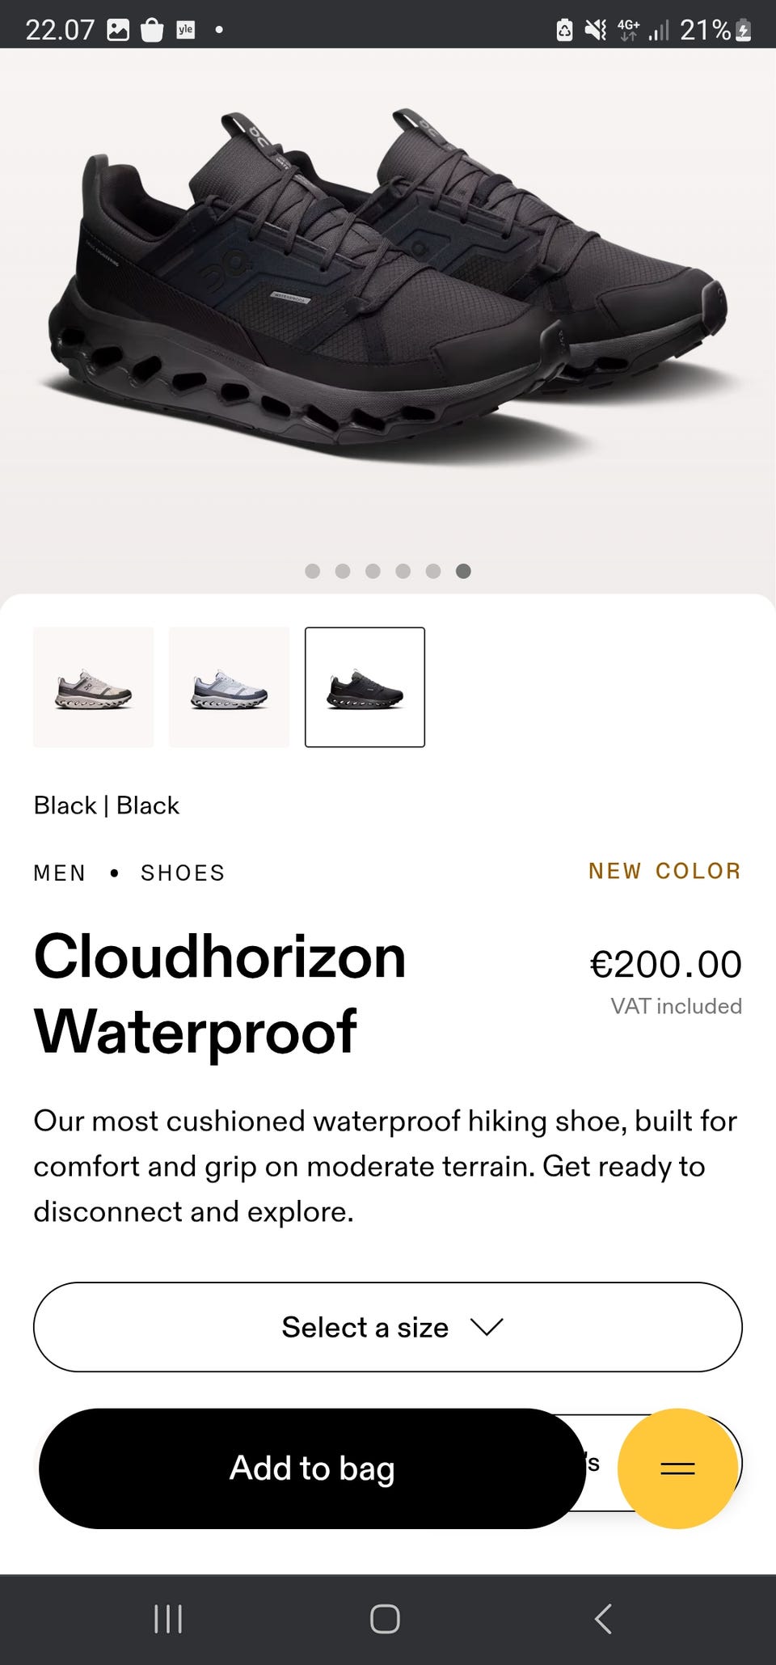
Task: Choose the light blue shoe color thumbnail
Action: pos(230,687)
